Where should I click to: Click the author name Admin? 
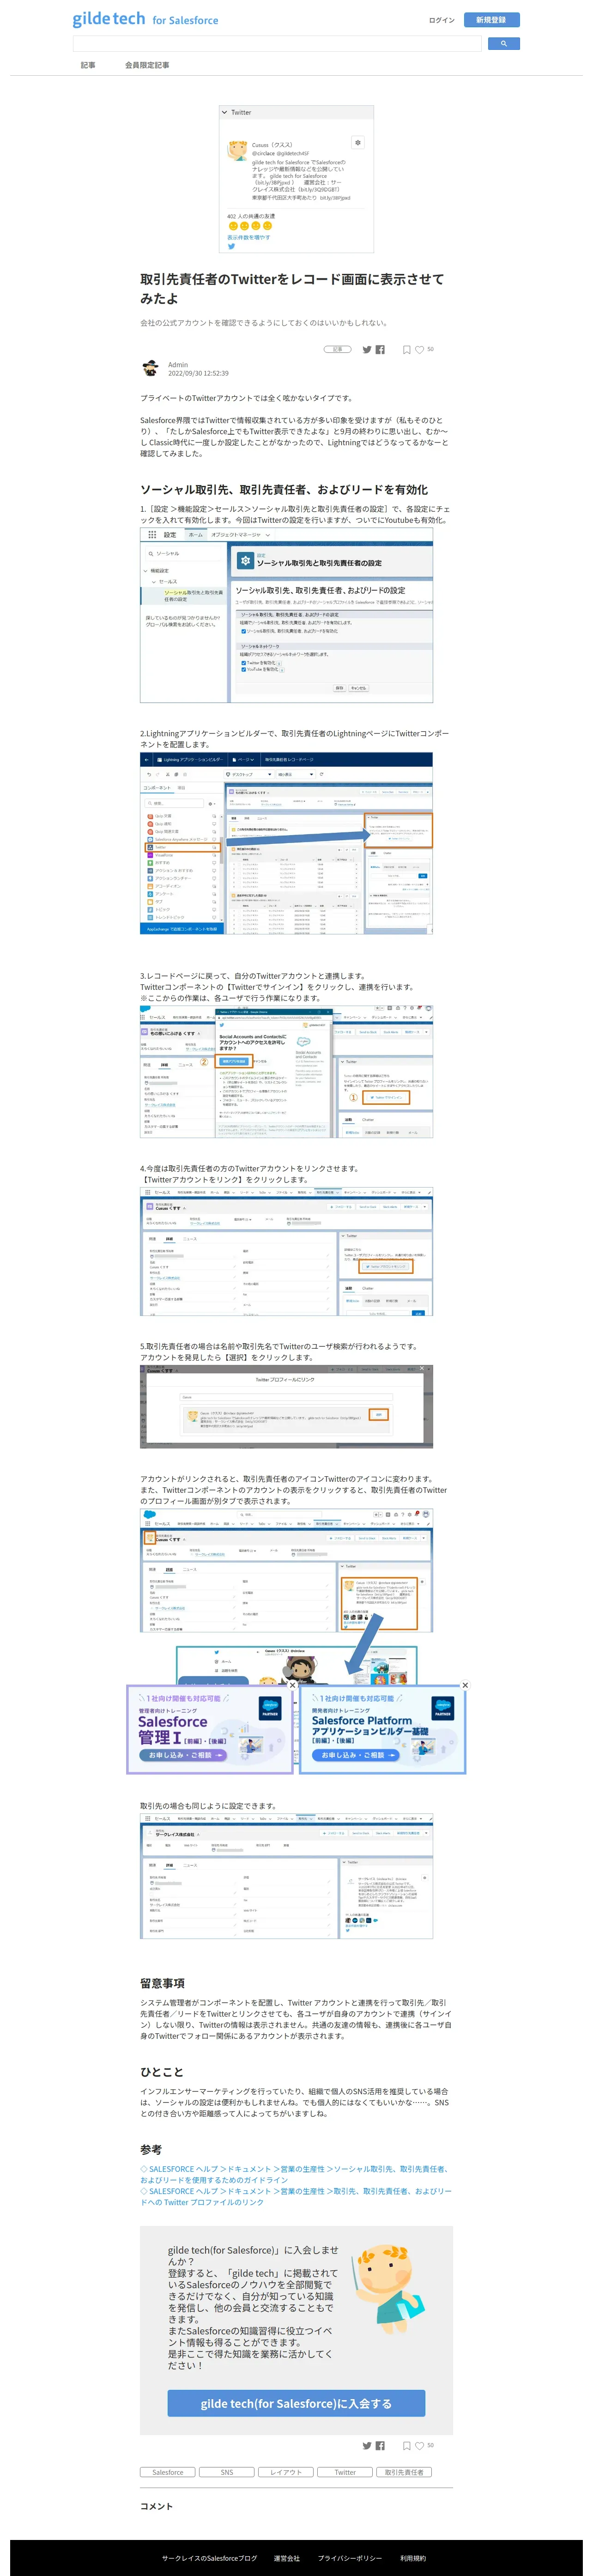[178, 365]
